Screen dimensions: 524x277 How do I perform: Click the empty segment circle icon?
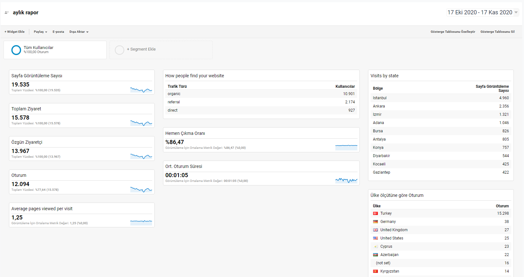(119, 50)
